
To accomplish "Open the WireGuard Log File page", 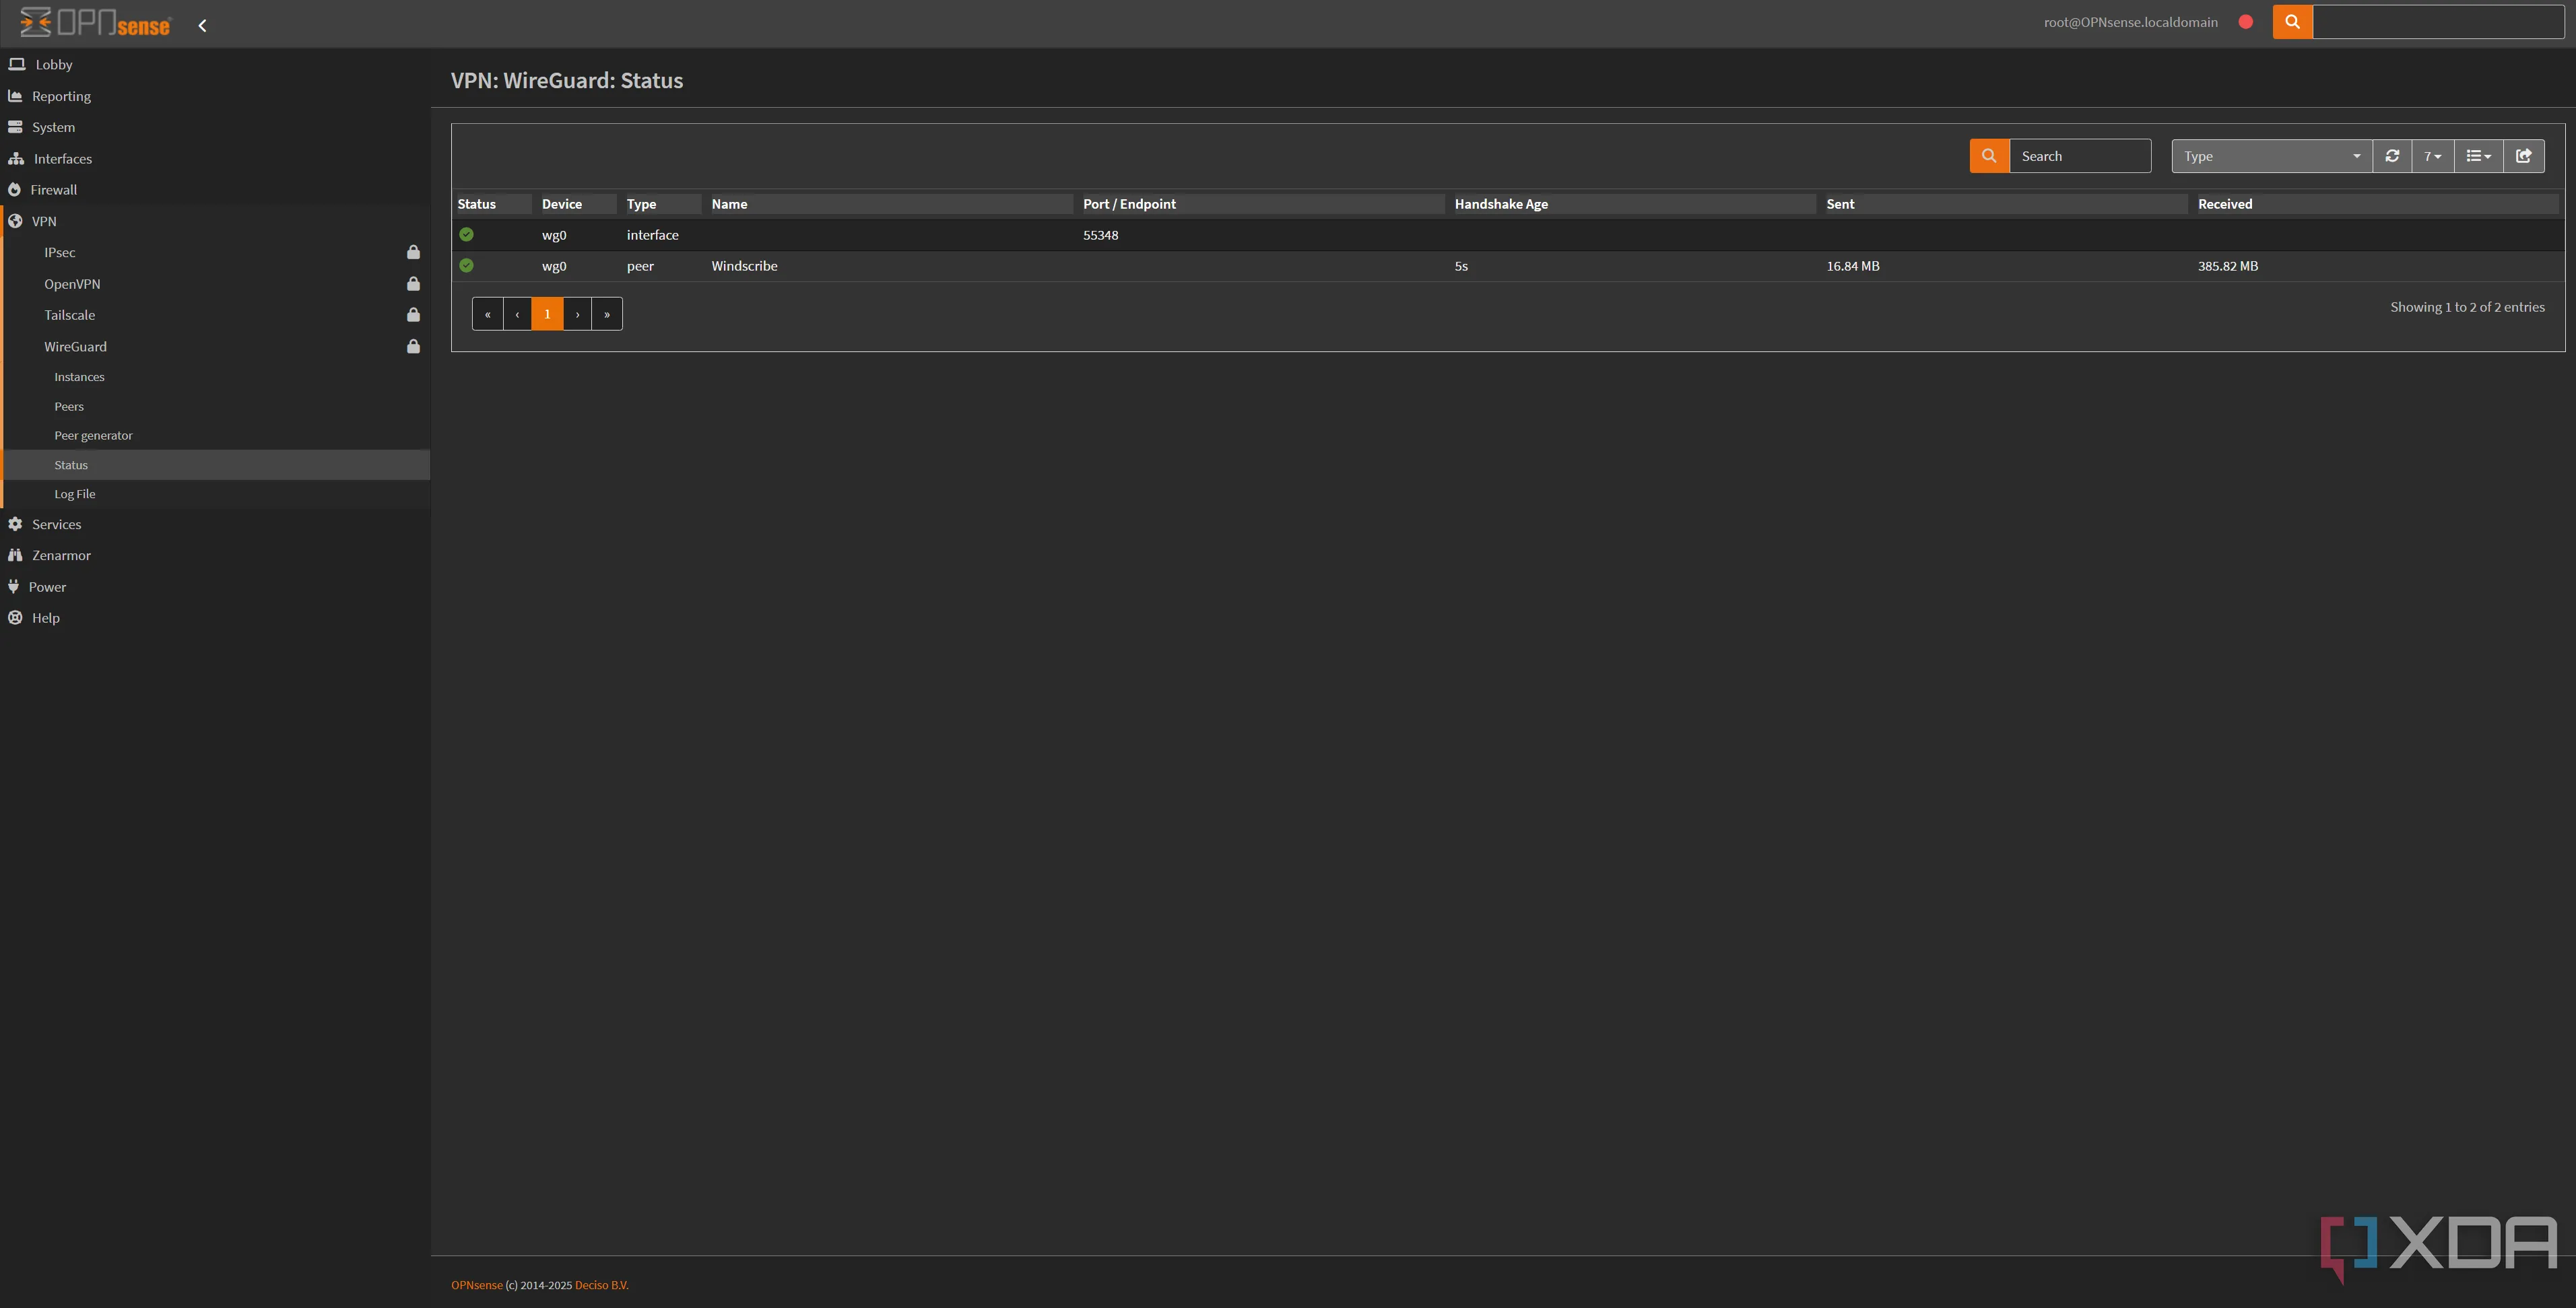I will (75, 493).
